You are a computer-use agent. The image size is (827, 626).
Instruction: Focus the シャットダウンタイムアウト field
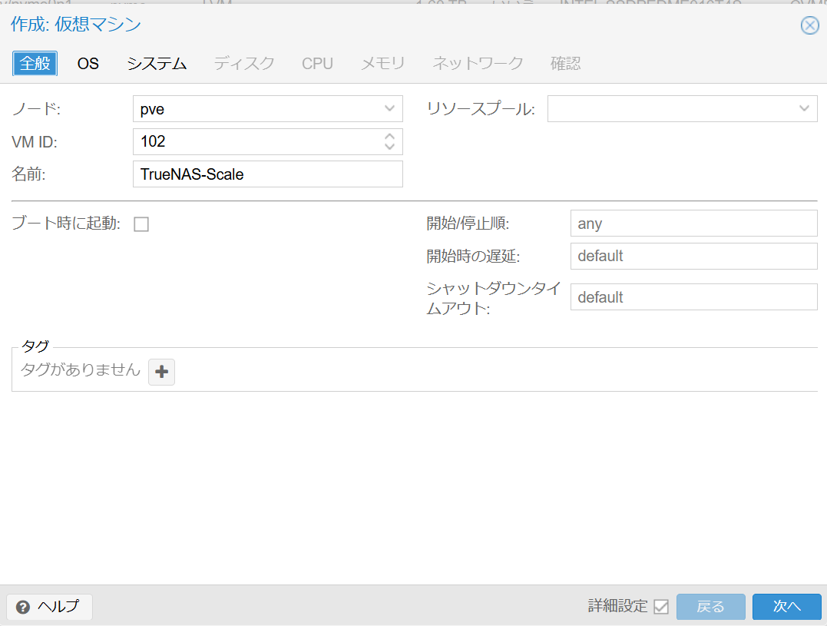click(x=694, y=297)
